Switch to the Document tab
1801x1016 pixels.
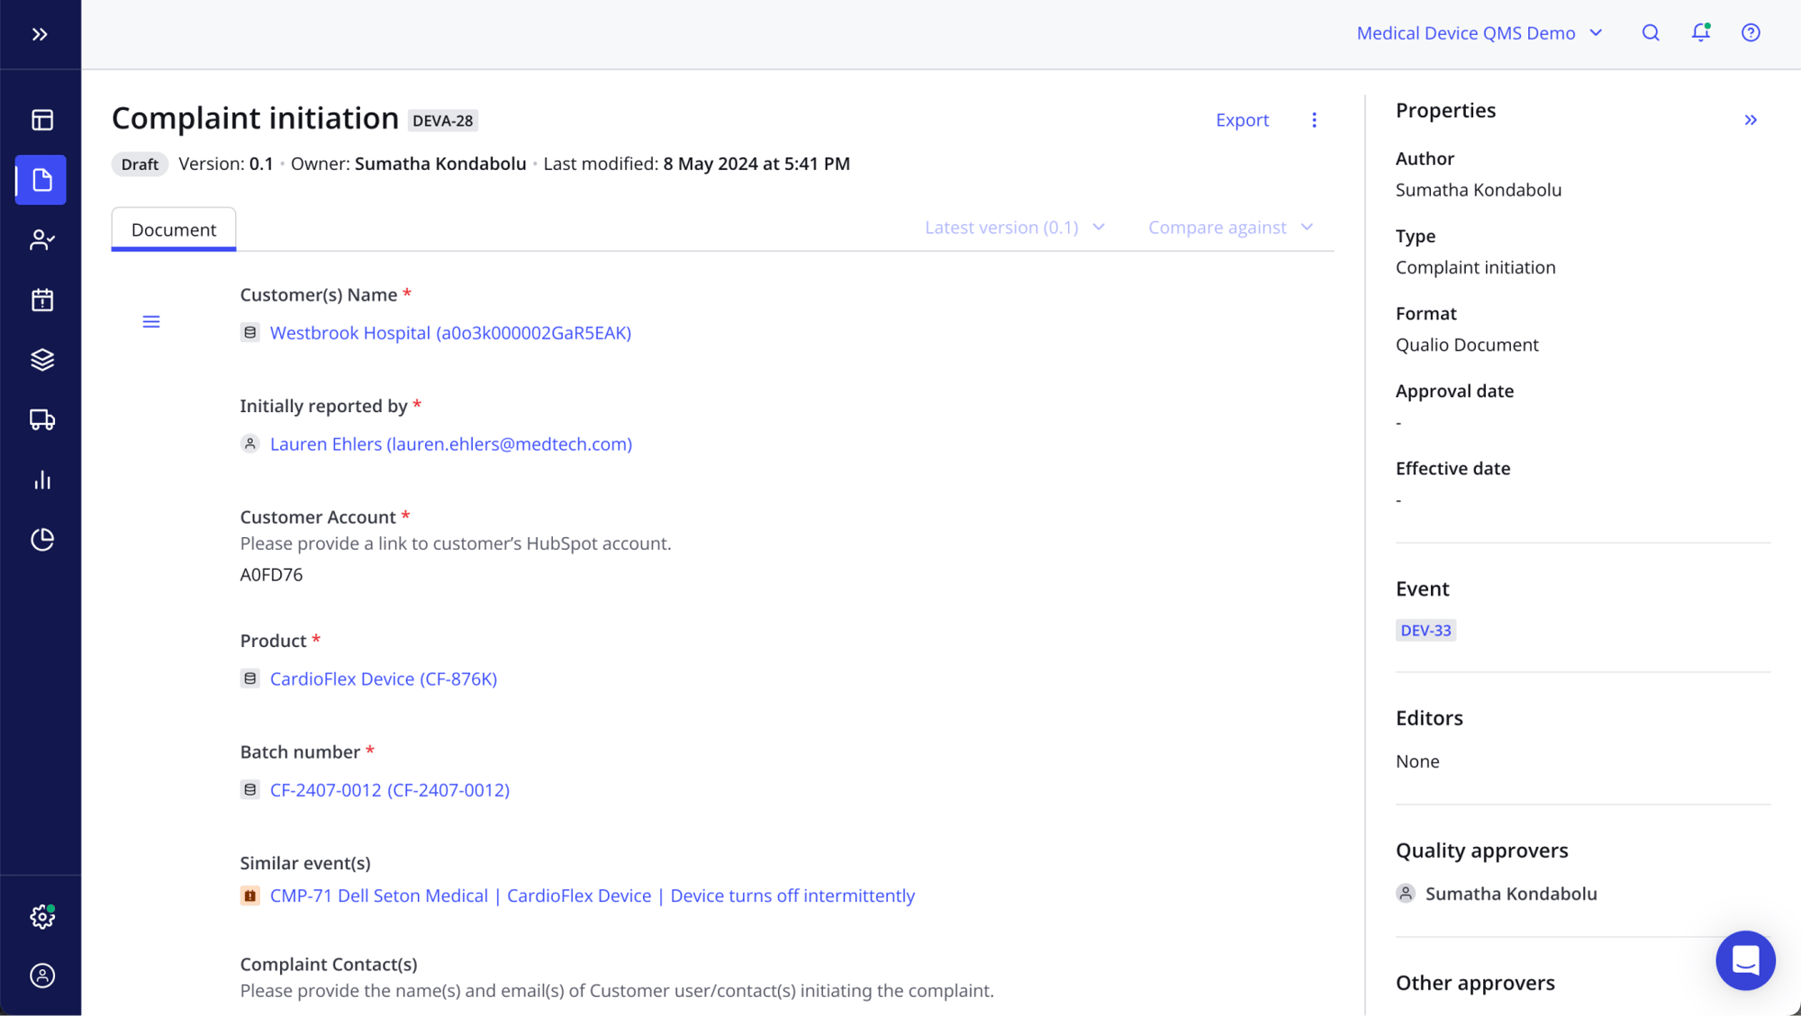[173, 229]
